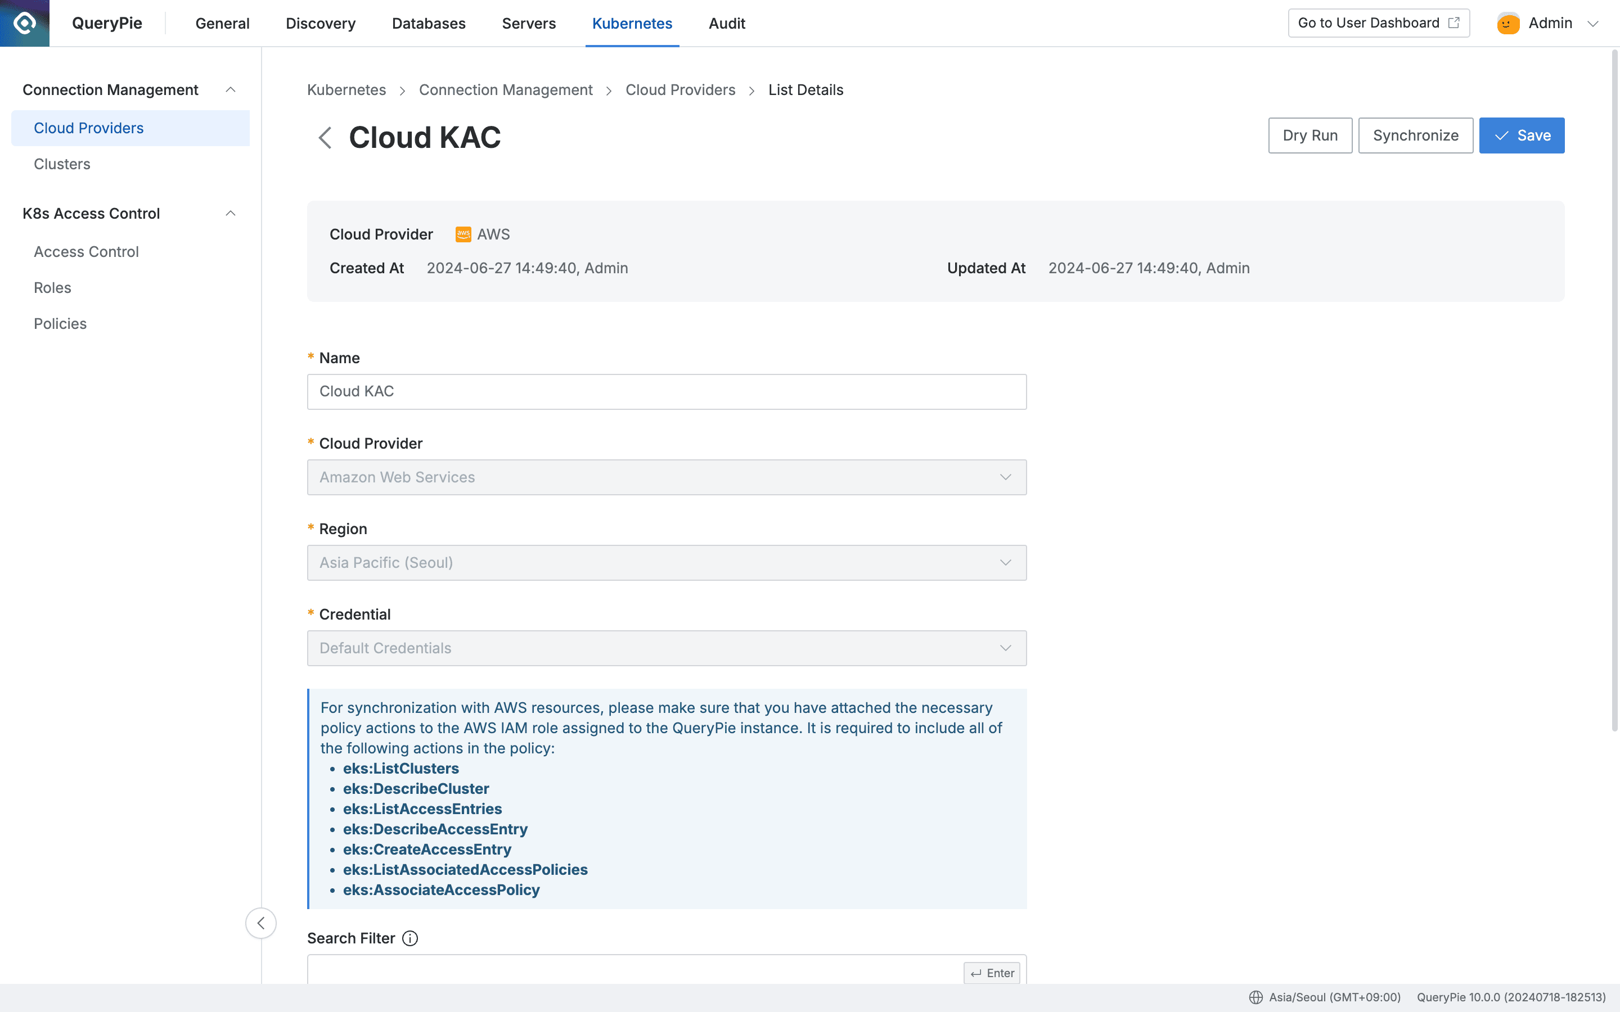Collapse the K8s Access Control section
1620x1012 pixels.
231,213
